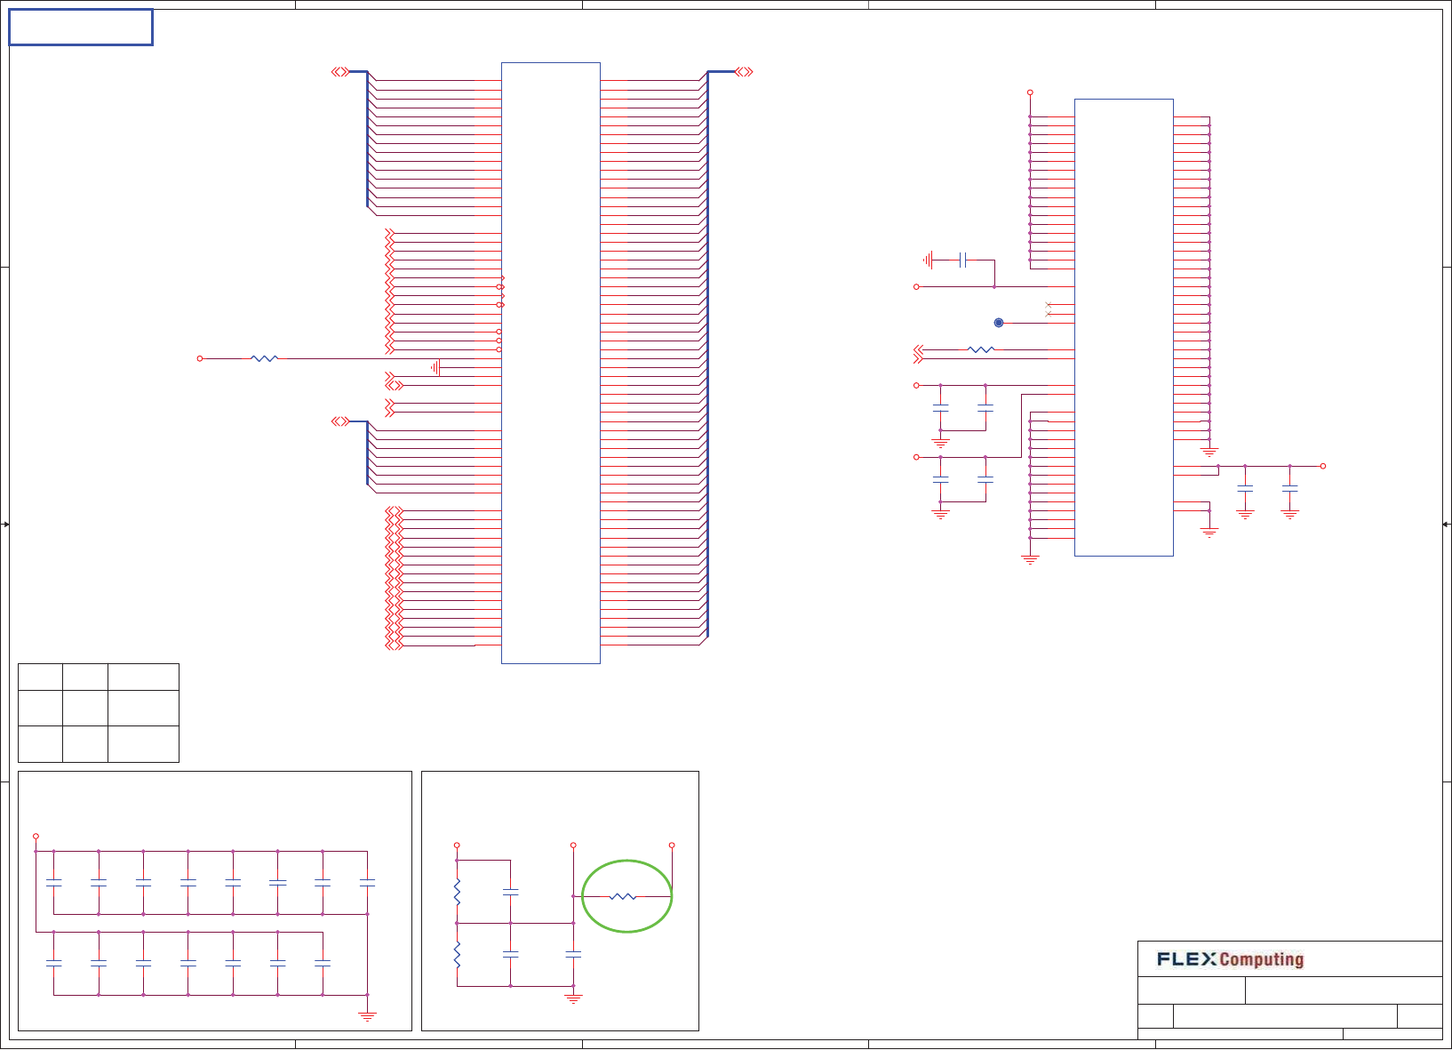Select the right capacitor of the lower pair left of right IC
Viewport: 1452px width, 1050px height.
[x=985, y=479]
